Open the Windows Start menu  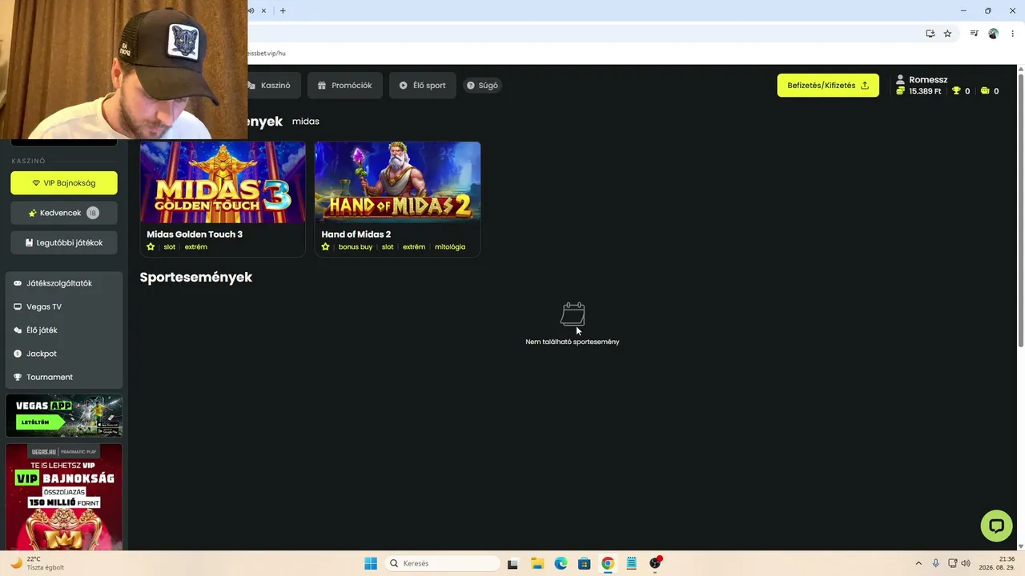click(x=371, y=563)
